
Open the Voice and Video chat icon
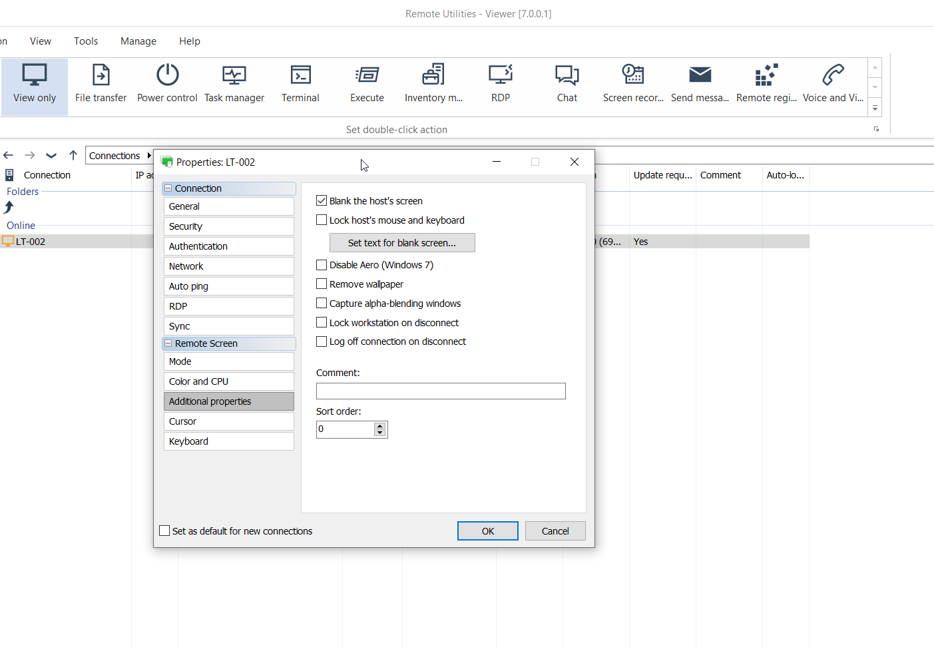tap(833, 83)
